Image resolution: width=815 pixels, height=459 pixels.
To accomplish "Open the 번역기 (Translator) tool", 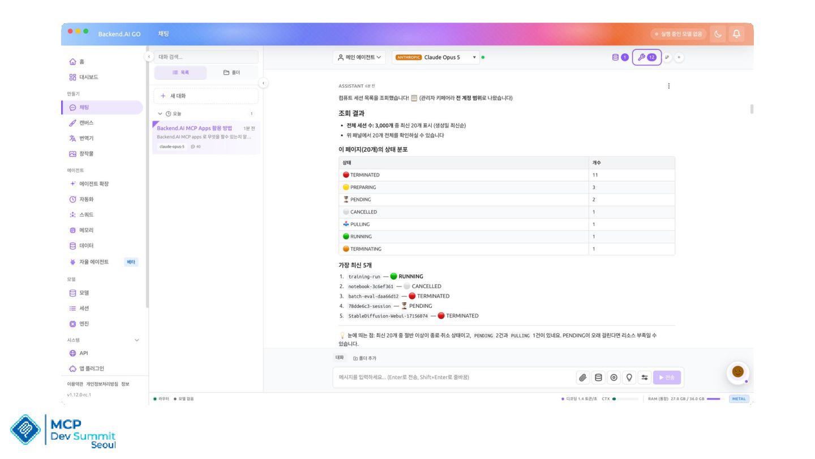I will pyautogui.click(x=81, y=138).
